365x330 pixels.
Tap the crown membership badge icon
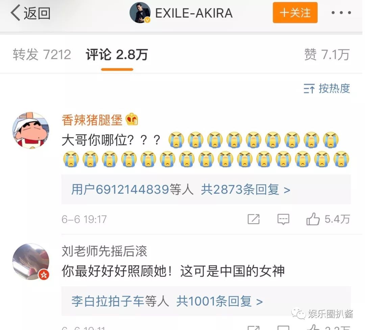pyautogui.click(x=132, y=119)
